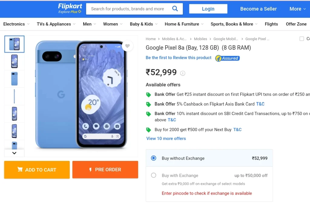Show more thumbnails with down chevron
This screenshot has width=310, height=216.
[x=14, y=153]
